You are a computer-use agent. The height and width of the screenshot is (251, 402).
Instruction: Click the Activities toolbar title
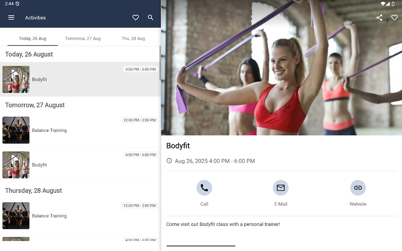point(35,18)
